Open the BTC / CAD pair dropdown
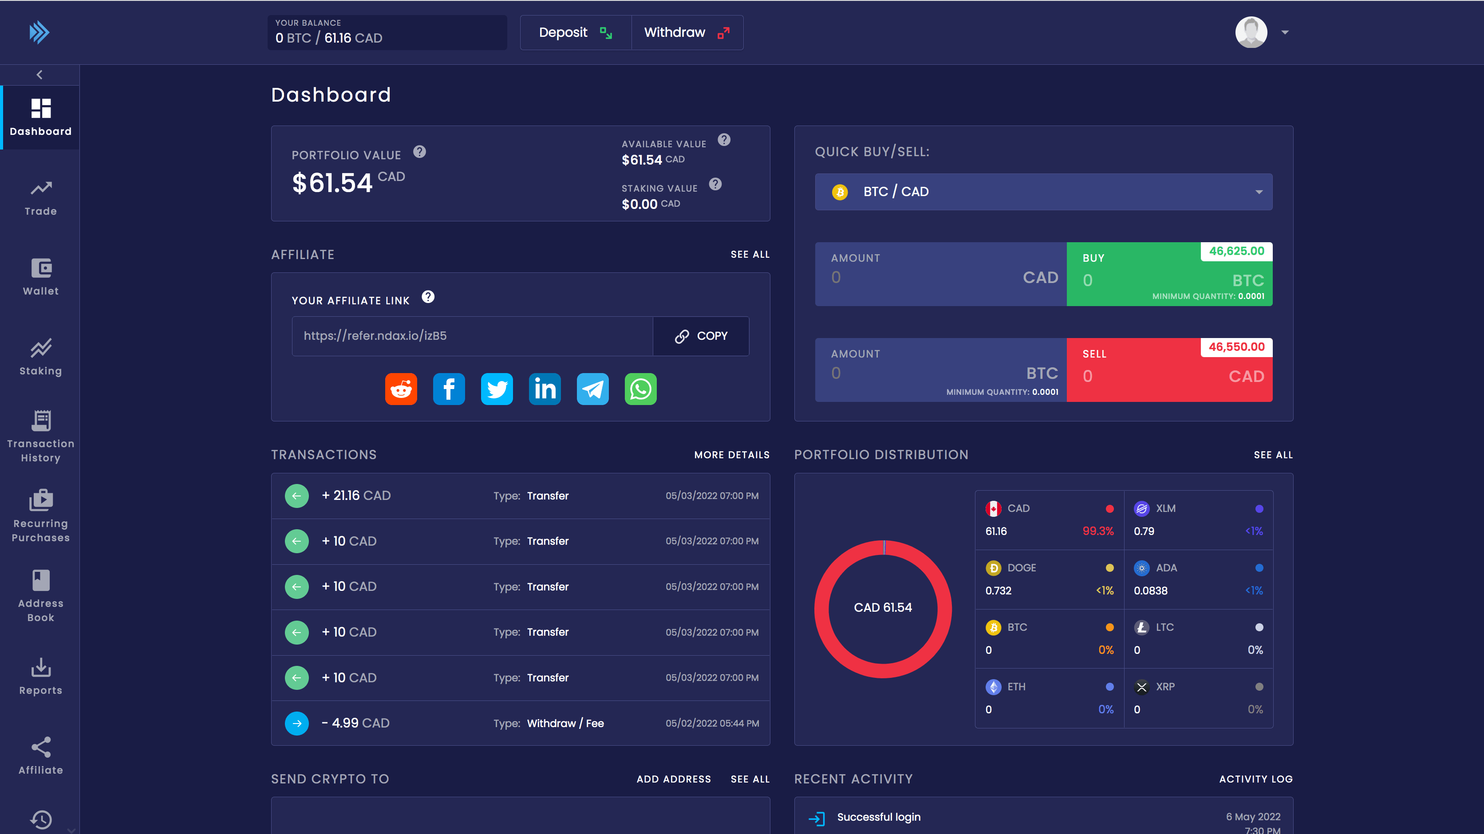 1043,192
